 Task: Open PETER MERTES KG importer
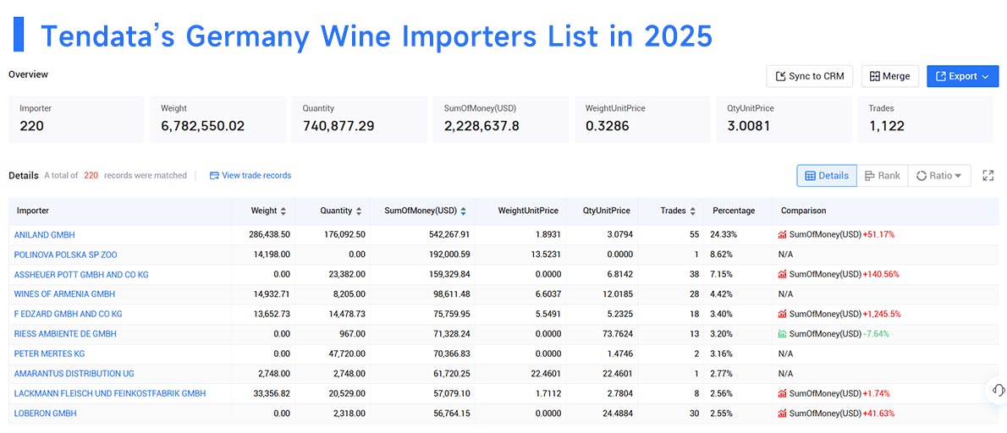click(x=49, y=354)
